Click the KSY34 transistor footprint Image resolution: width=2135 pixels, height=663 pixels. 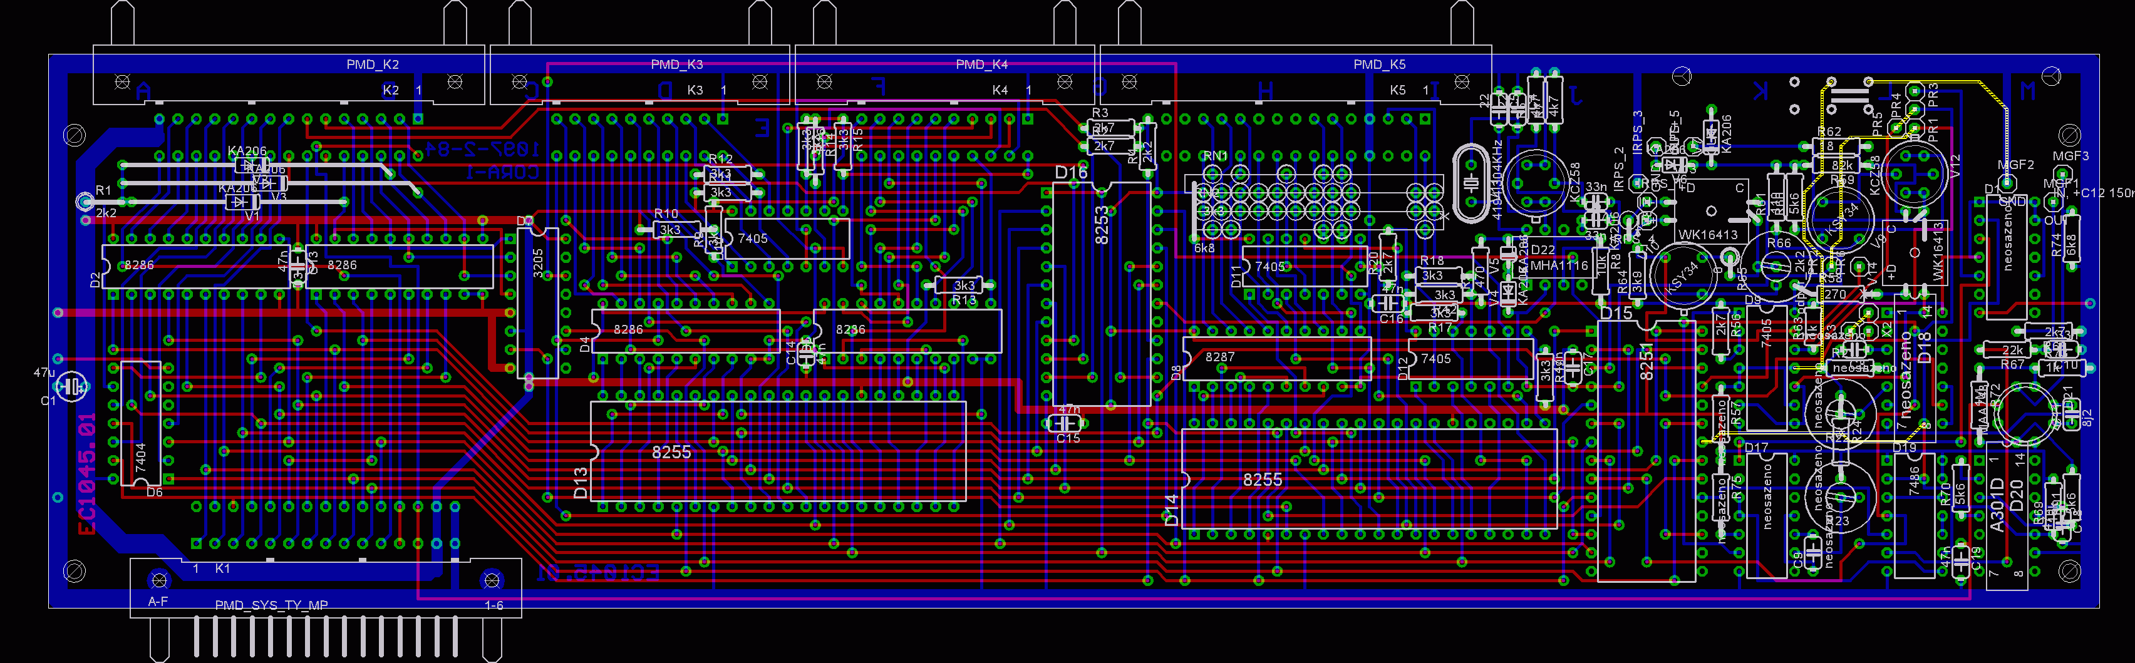click(1683, 277)
